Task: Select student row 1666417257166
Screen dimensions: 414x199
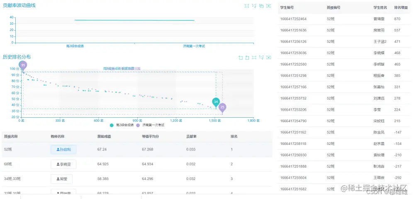Action: click(344, 87)
